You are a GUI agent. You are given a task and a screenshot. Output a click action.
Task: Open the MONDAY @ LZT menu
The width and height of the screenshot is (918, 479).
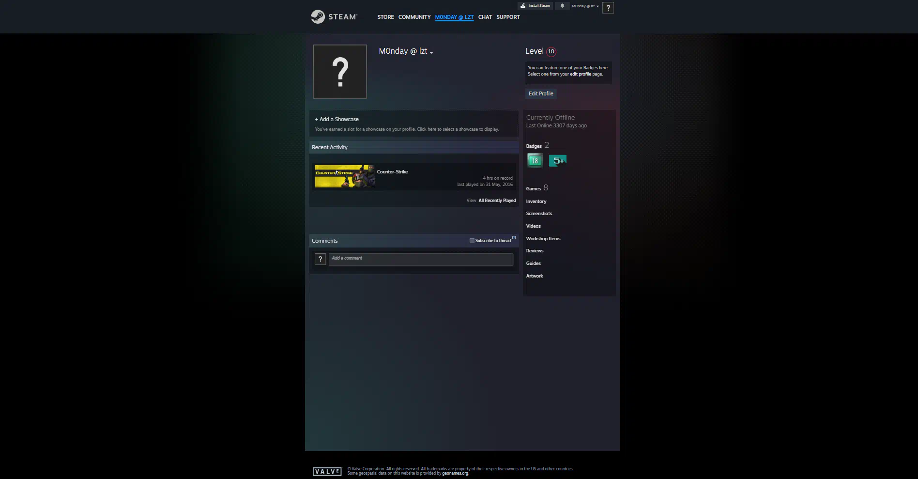pyautogui.click(x=454, y=17)
